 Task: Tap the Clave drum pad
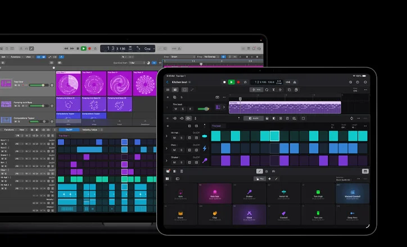point(249,214)
